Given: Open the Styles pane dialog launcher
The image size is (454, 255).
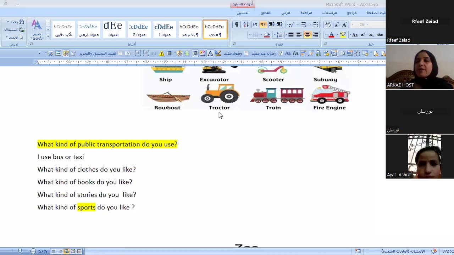Looking at the screenshot, I should pos(31,44).
